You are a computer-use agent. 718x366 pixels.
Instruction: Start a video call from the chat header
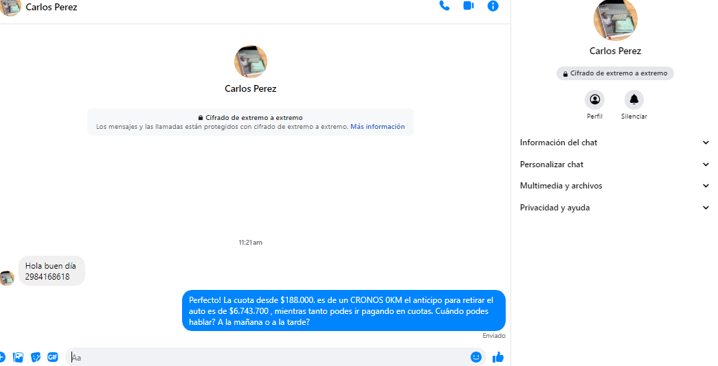[x=469, y=6]
